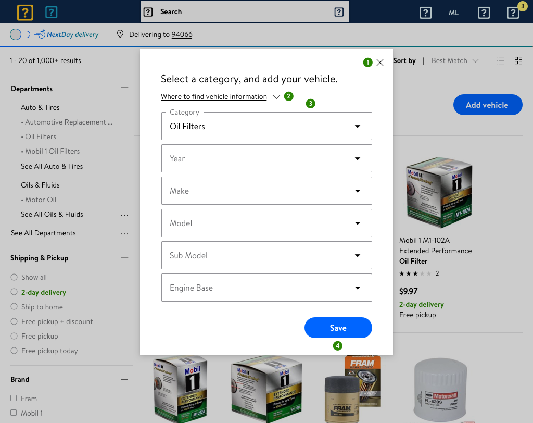Click the Search input field

(x=244, y=12)
